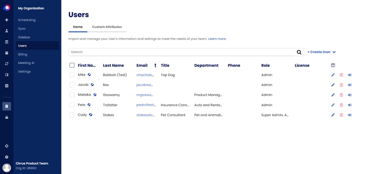Open the pedro1test email link
The image size is (366, 174).
tap(146, 105)
